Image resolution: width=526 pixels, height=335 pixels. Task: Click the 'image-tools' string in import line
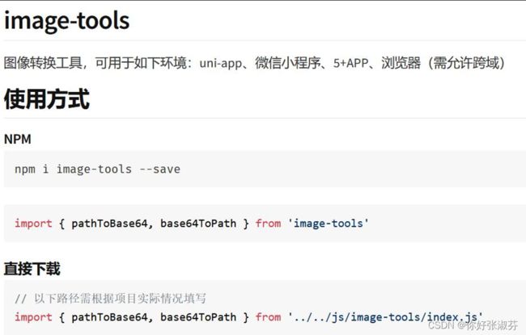tap(328, 224)
